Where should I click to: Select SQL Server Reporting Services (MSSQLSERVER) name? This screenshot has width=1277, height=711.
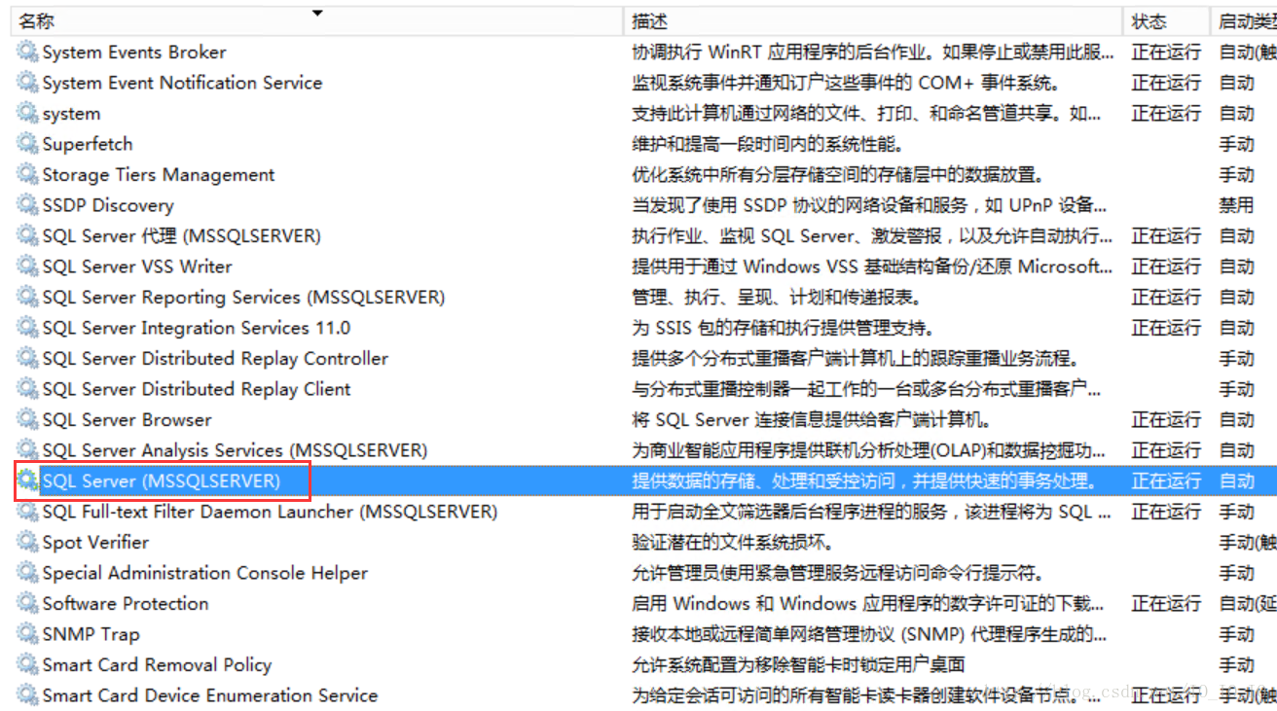(243, 297)
